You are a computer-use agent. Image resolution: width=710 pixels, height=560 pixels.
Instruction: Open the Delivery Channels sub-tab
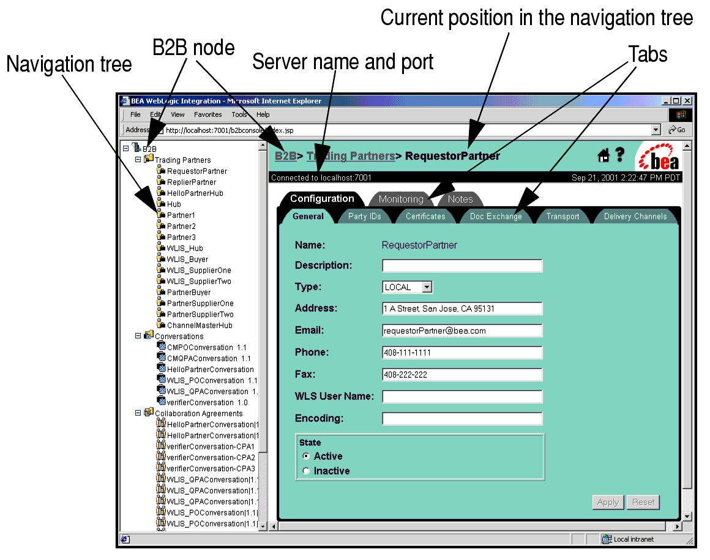pyautogui.click(x=635, y=217)
